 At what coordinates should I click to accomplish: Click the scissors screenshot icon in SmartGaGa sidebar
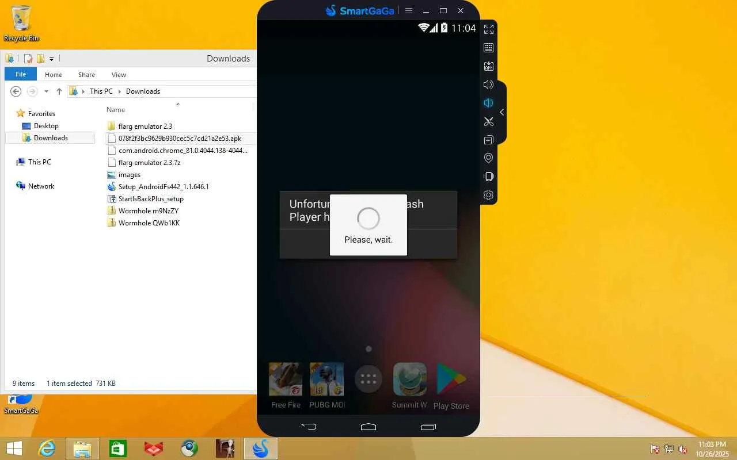click(488, 121)
